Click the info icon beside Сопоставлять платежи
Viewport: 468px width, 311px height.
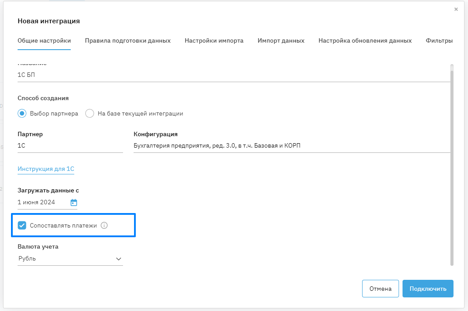[x=104, y=225]
